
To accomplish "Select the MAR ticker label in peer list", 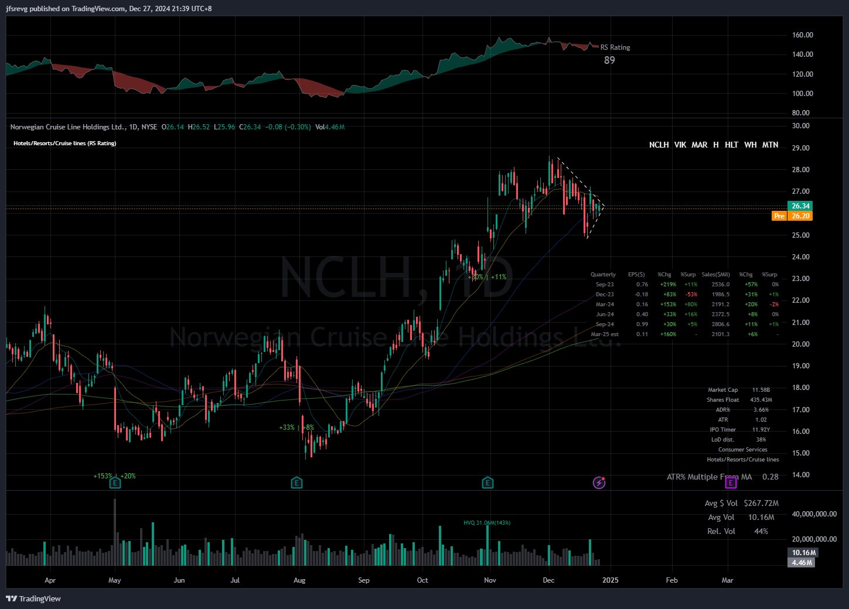I will (x=699, y=145).
